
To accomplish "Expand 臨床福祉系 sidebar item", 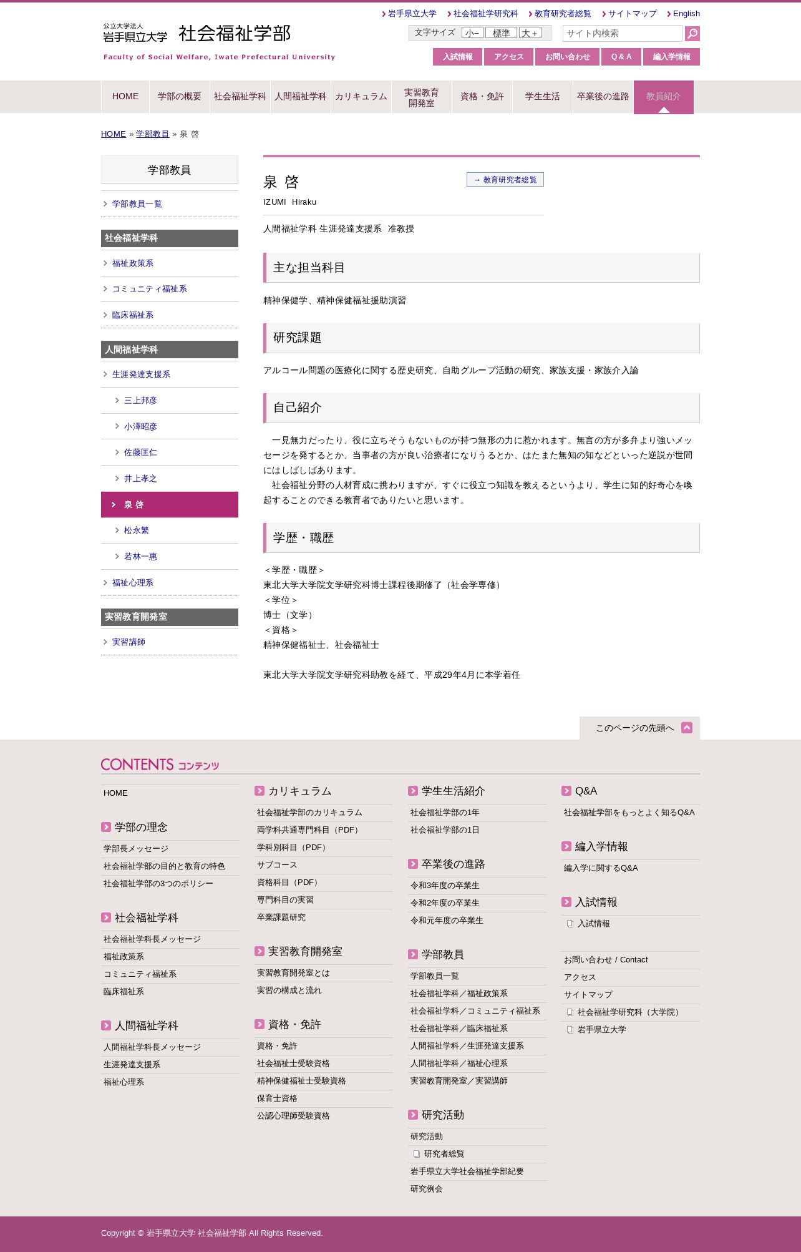I will pos(170,315).
